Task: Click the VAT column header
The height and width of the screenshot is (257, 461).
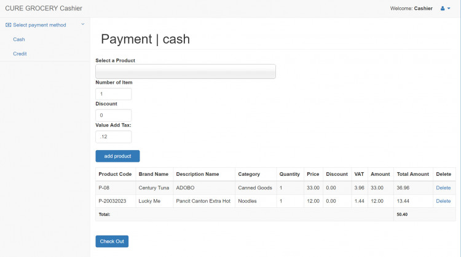Action: pos(359,174)
